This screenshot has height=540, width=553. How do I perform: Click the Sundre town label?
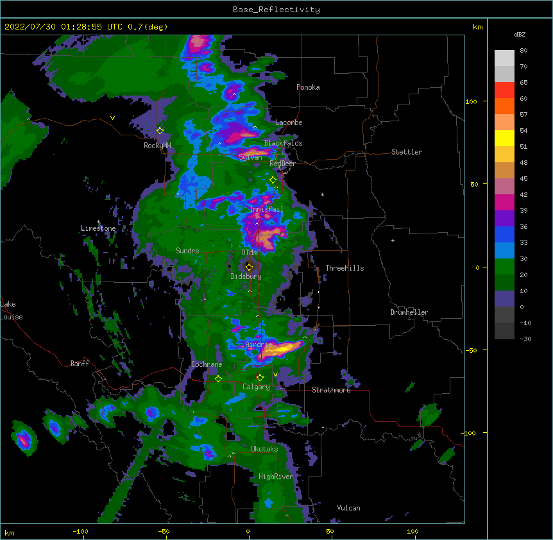click(187, 251)
